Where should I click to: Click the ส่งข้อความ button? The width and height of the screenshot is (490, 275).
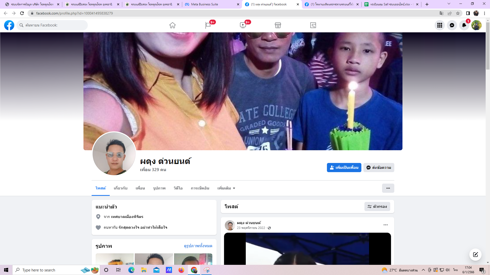[379, 168]
